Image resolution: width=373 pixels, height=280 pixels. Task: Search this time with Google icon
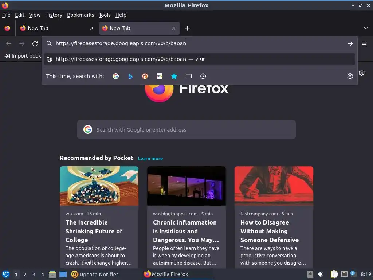(x=116, y=76)
